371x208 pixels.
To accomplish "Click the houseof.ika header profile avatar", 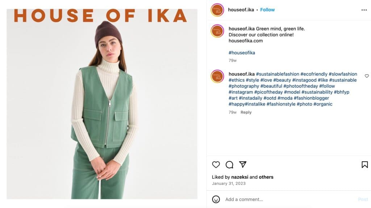I will point(217,10).
